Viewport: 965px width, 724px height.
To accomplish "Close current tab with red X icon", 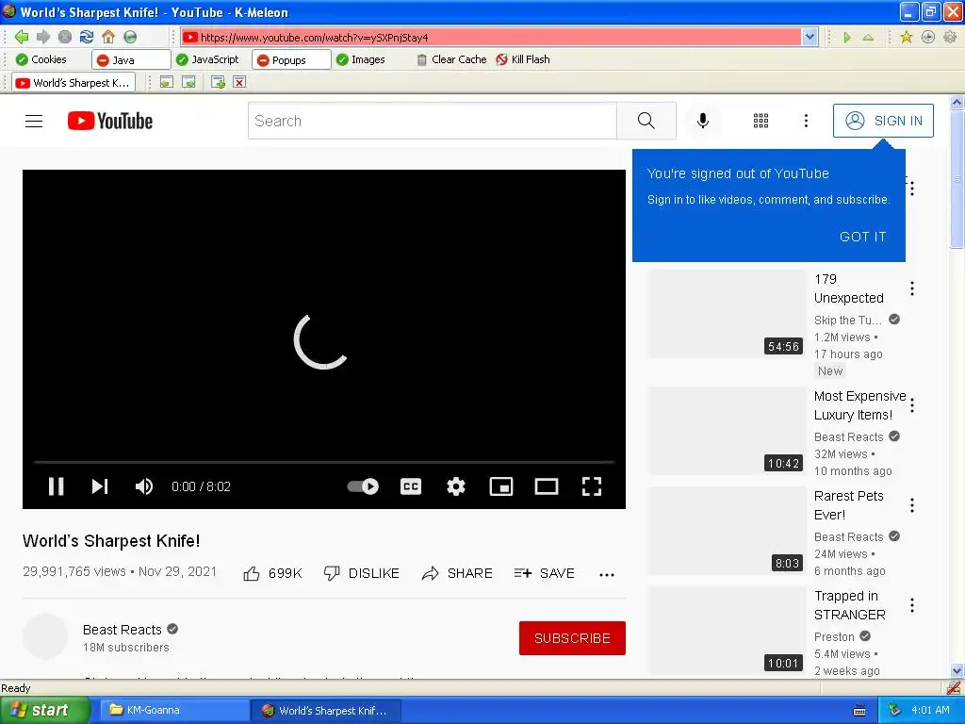I will [239, 83].
